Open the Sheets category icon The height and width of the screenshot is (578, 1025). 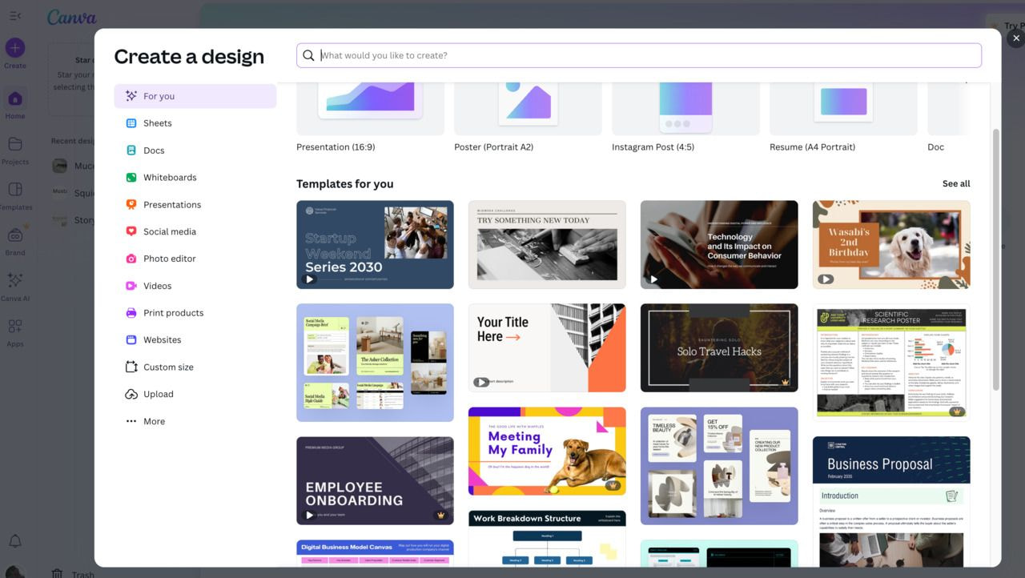pyautogui.click(x=131, y=123)
